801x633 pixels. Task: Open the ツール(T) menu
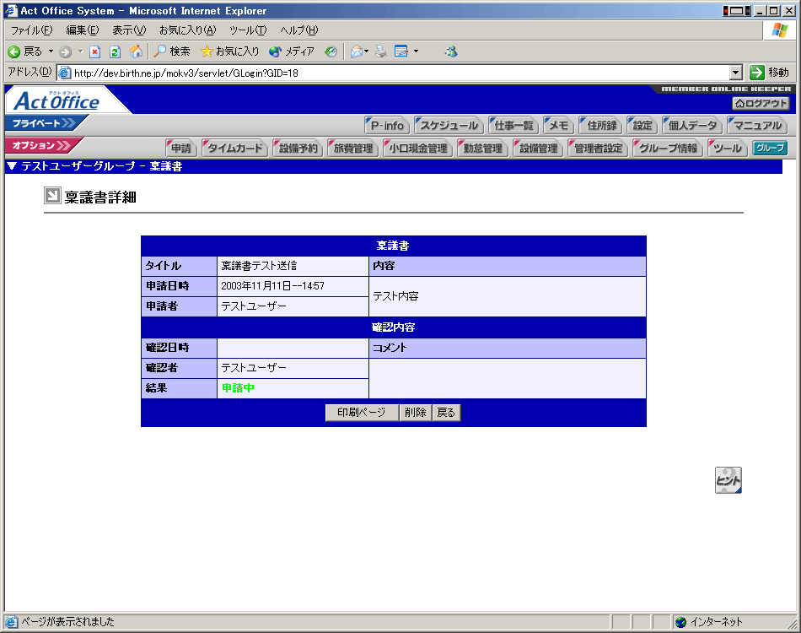[x=248, y=30]
